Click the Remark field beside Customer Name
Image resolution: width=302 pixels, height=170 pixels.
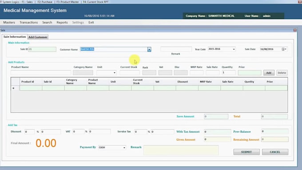pyautogui.click(x=176, y=49)
